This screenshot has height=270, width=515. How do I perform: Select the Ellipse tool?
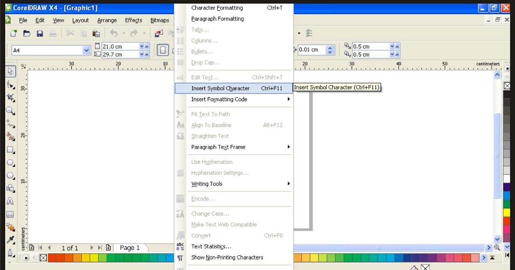click(11, 163)
